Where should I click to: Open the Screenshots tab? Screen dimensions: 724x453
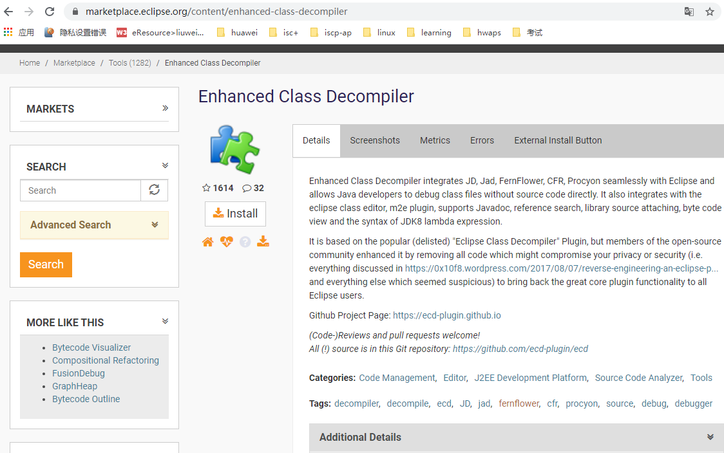[x=375, y=141]
